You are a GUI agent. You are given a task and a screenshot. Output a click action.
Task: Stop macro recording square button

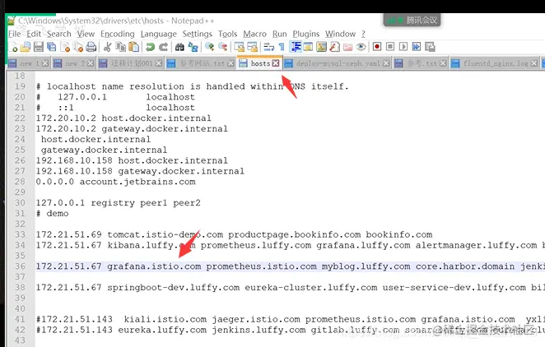[390, 47]
